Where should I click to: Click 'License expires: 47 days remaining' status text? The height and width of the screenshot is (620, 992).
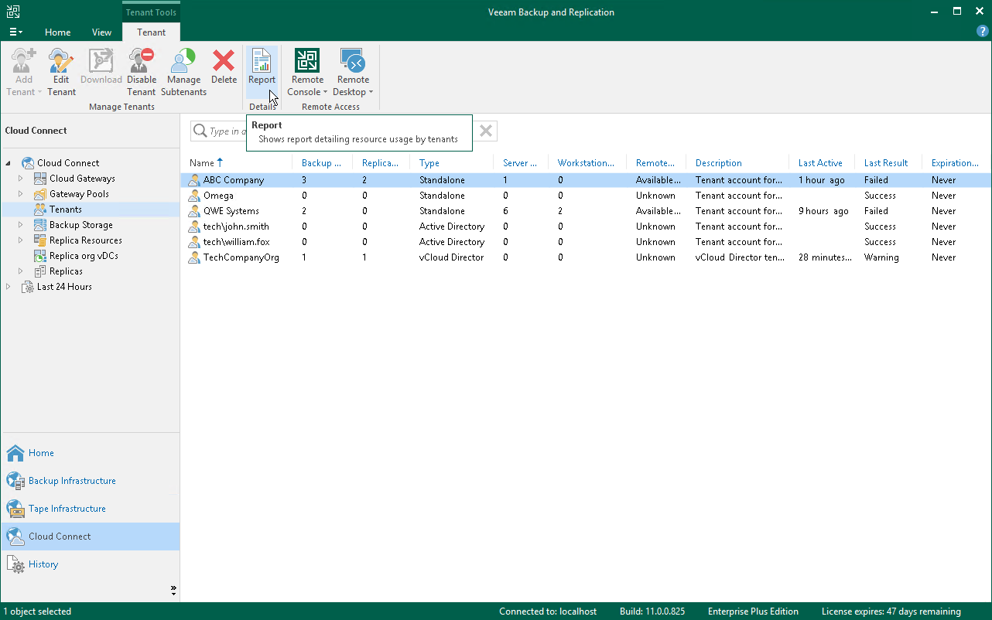coord(891,611)
